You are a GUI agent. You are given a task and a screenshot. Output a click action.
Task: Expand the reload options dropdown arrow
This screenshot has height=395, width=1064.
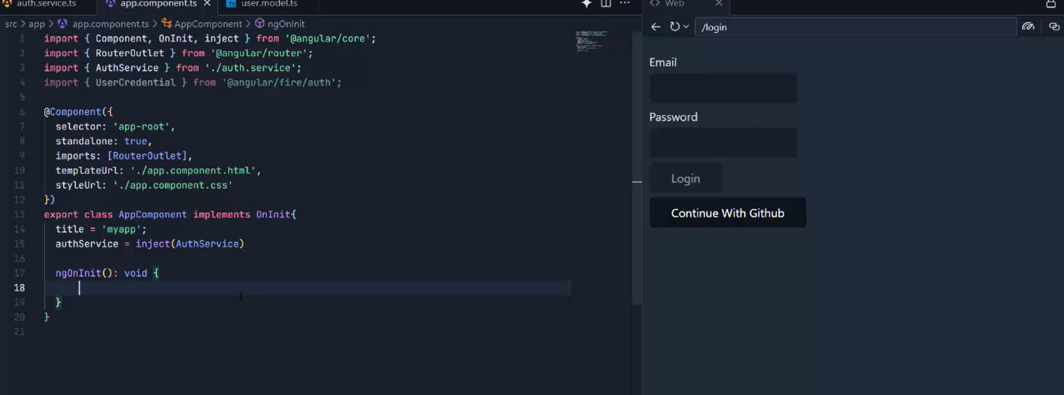[686, 27]
